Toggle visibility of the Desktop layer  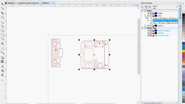tap(148, 33)
